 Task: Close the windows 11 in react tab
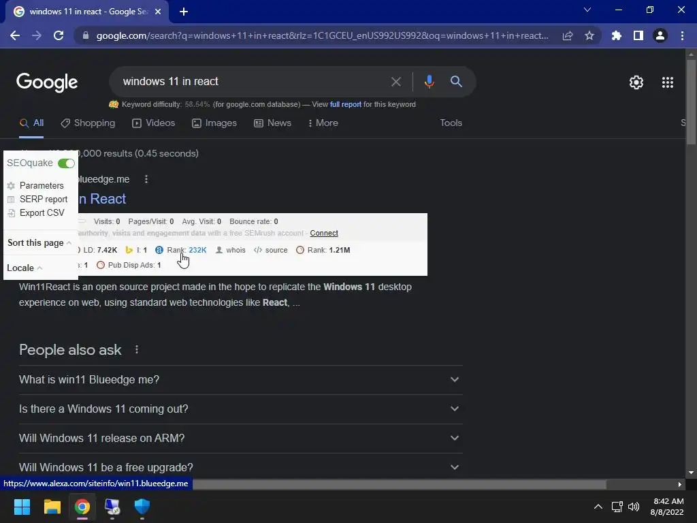(158, 12)
